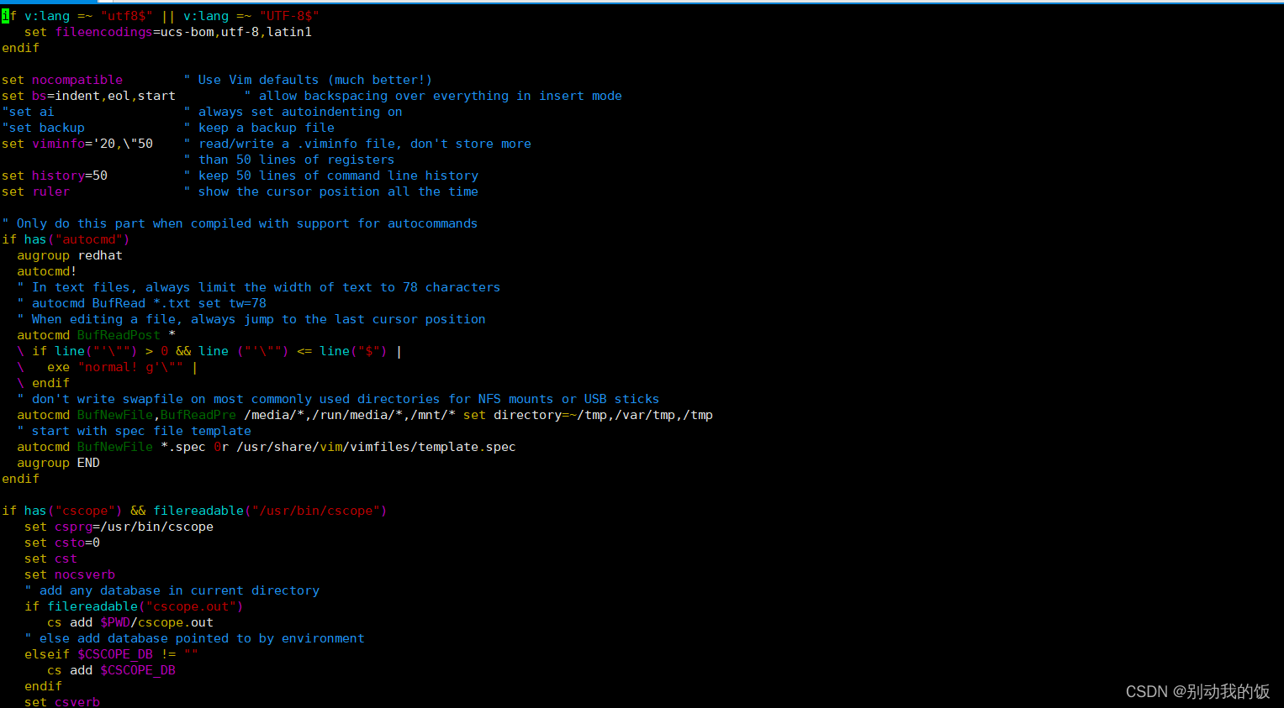Screen dimensions: 1284x708
Task: Click comment 'Use Vim defaults (much better!)'
Action: click(308, 80)
